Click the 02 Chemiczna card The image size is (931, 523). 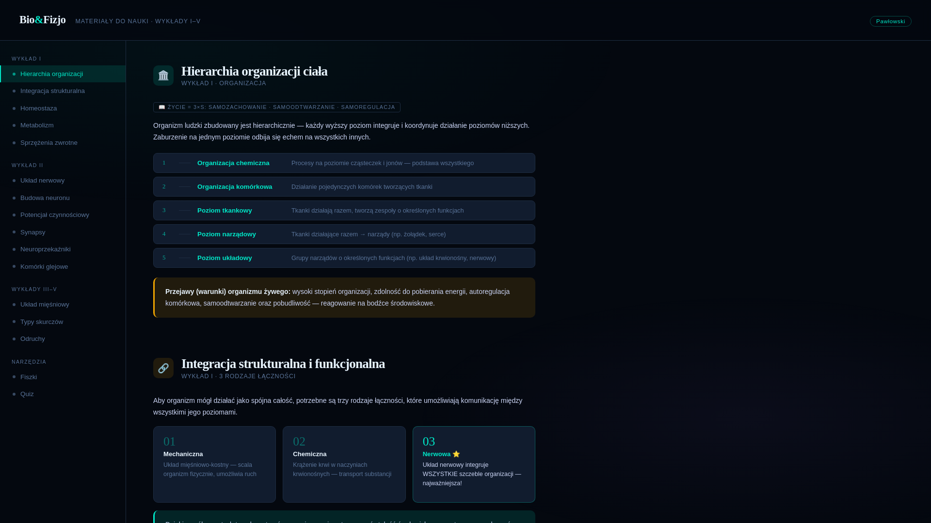pyautogui.click(x=344, y=464)
